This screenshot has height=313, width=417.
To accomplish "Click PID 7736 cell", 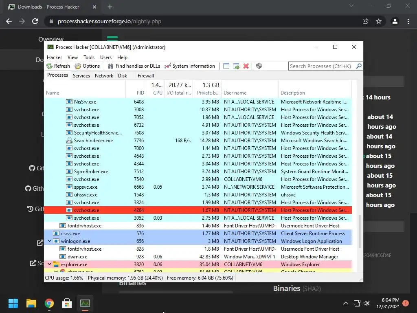I will pos(139,140).
